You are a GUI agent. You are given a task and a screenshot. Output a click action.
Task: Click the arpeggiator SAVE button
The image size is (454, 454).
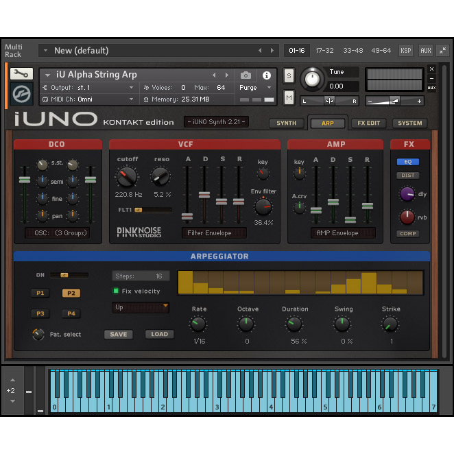coord(119,334)
